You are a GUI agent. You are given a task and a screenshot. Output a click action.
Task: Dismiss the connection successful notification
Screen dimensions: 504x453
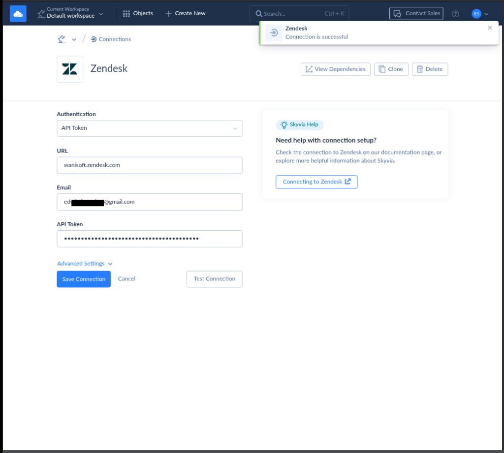490,28
